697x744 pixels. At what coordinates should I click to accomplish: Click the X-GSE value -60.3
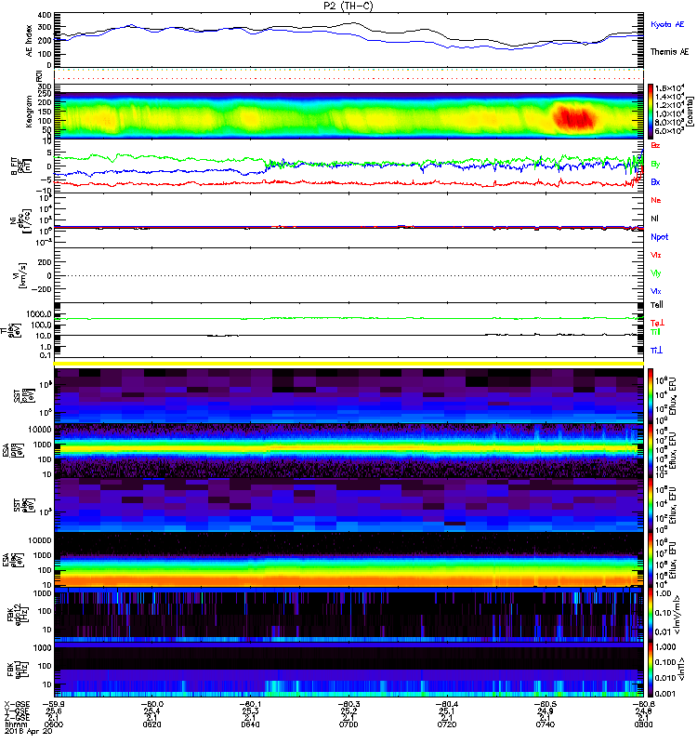pyautogui.click(x=348, y=704)
